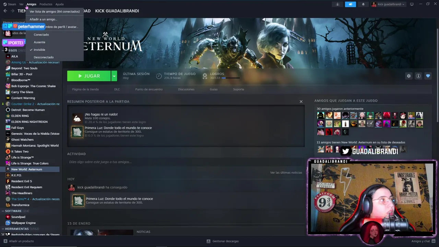439x247 pixels.
Task: Open the DLC tab
Action: click(x=117, y=89)
